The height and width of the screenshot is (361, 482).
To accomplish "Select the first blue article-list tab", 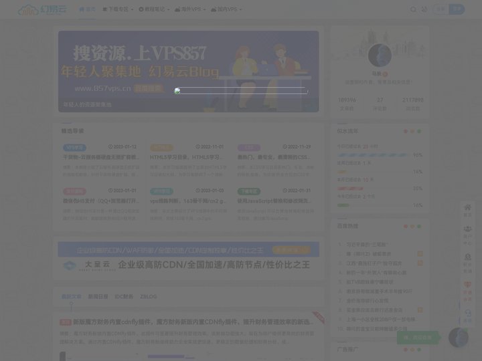I will point(72,297).
